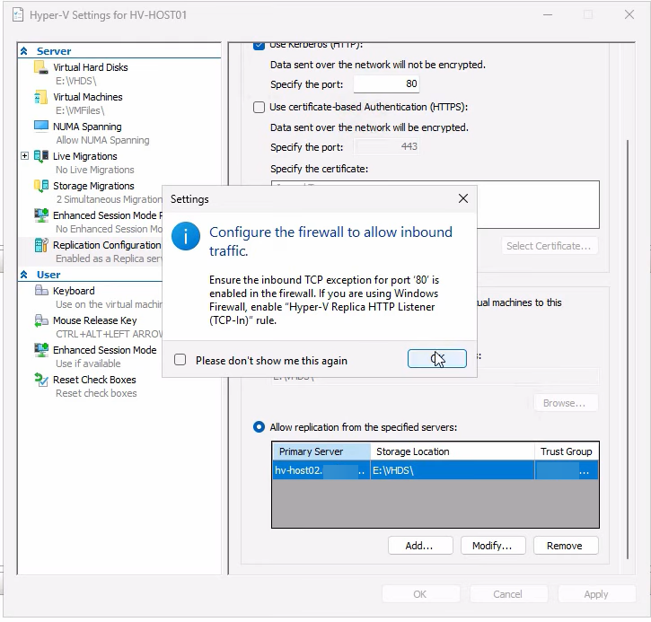The height and width of the screenshot is (622, 651).
Task: Click the HTTPS port field showing 443
Action: point(386,146)
